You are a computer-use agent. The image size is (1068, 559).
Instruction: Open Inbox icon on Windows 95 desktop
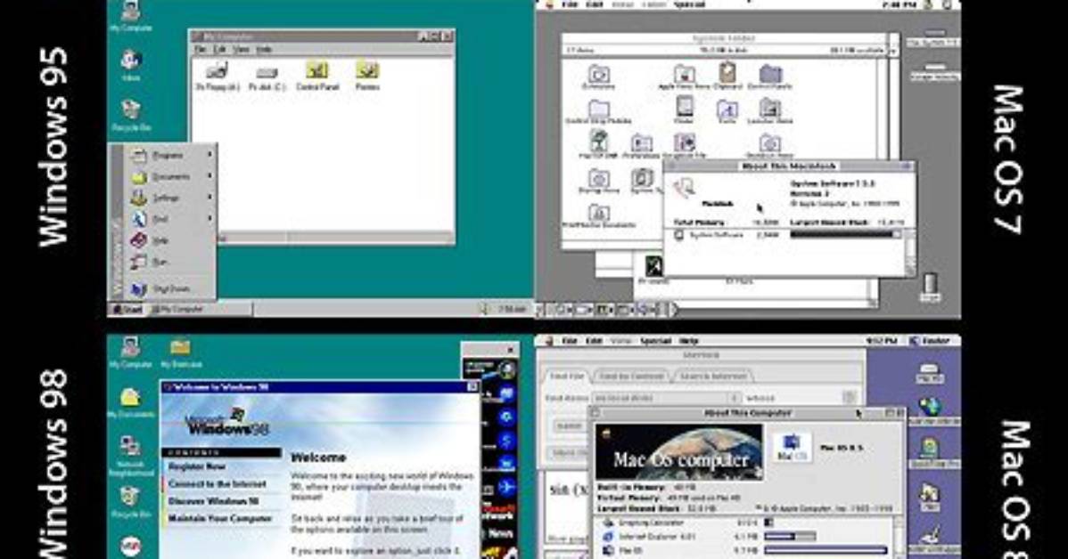[131, 65]
